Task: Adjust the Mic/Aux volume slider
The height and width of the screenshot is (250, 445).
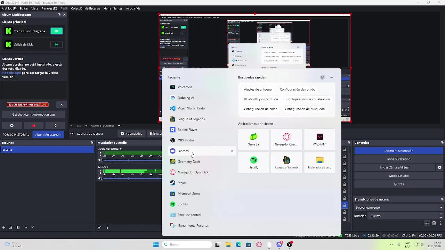Action: [x=132, y=178]
